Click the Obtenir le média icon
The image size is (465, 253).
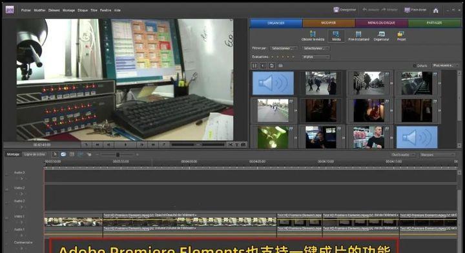[x=313, y=36]
